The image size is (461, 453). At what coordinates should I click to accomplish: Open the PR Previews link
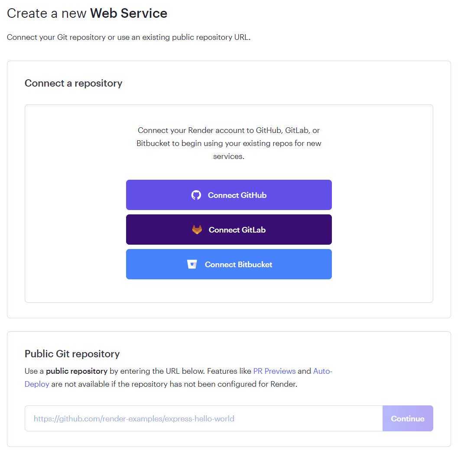pyautogui.click(x=274, y=371)
